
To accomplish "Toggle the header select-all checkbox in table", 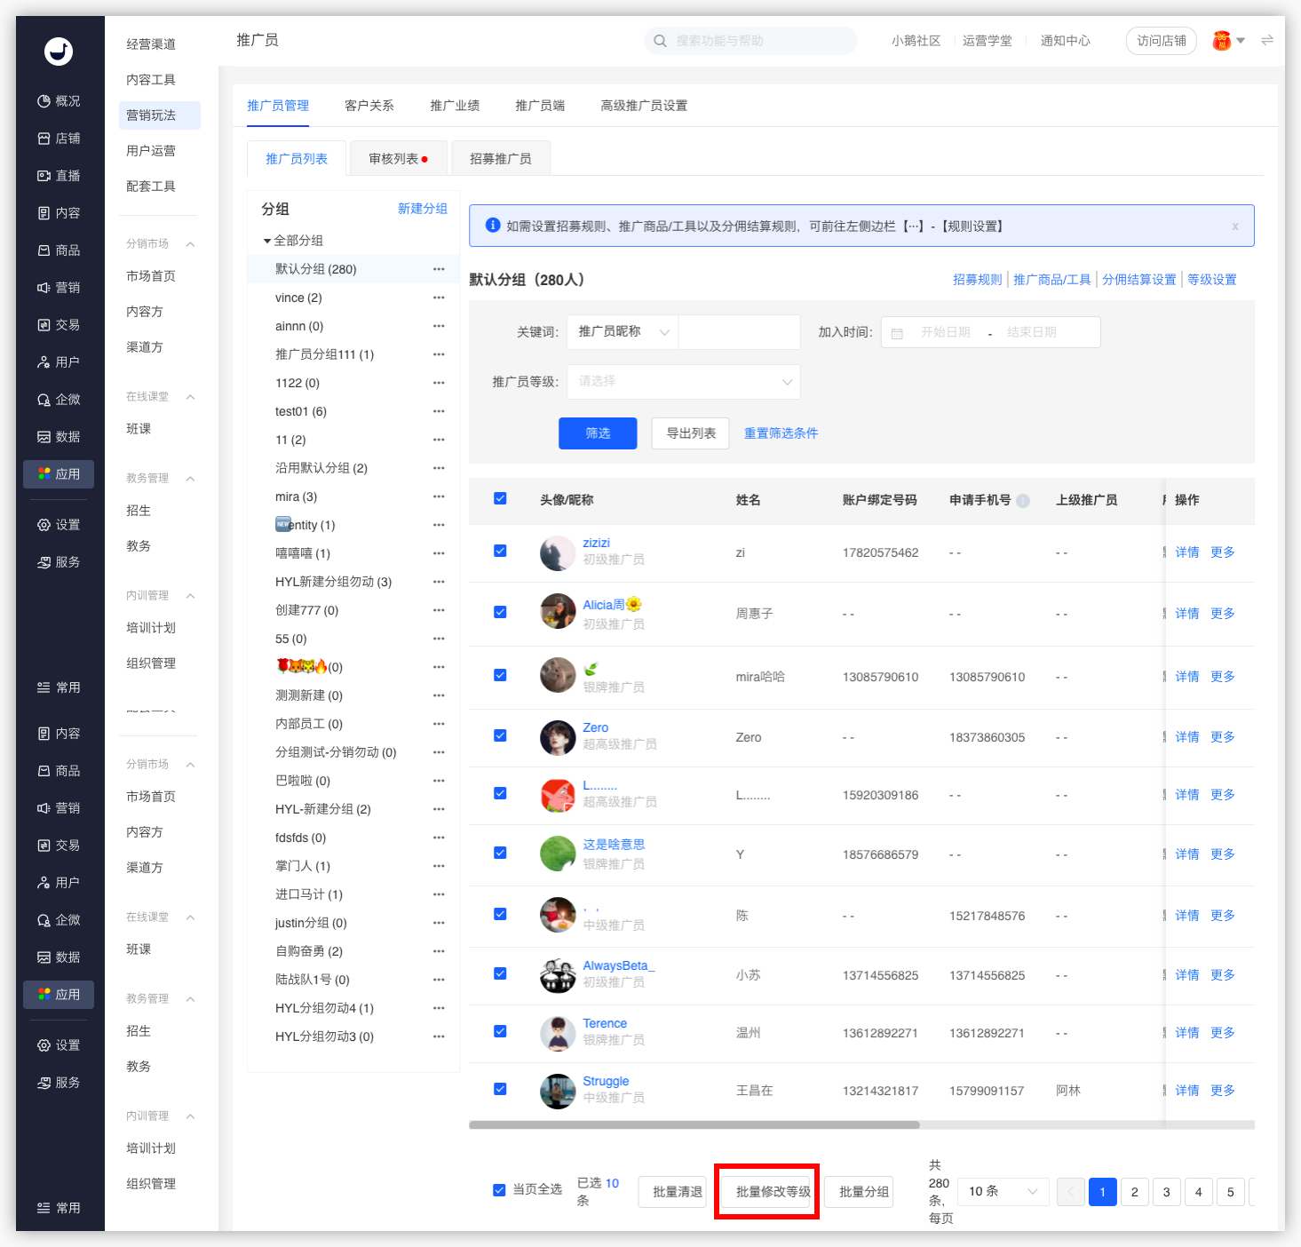I will 500,498.
